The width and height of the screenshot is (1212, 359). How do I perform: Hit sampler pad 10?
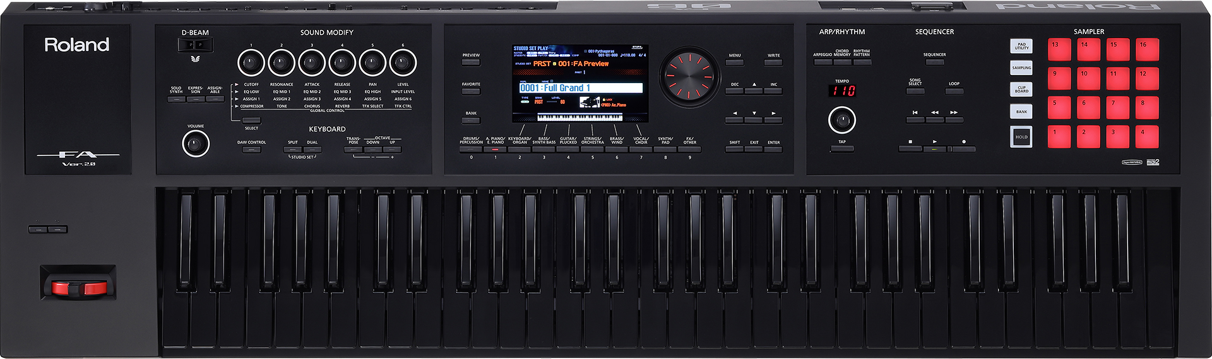(x=1088, y=79)
